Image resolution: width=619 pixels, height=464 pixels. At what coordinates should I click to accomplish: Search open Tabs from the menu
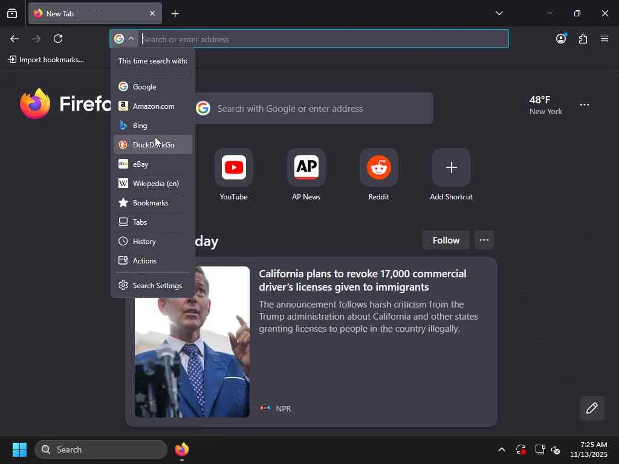tap(153, 222)
